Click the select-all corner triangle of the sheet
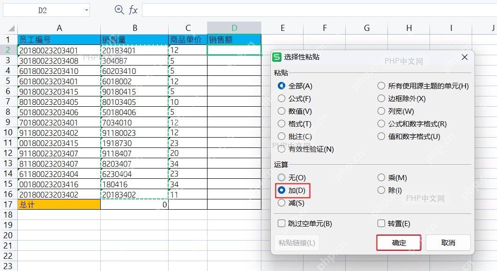 pyautogui.click(x=11, y=29)
